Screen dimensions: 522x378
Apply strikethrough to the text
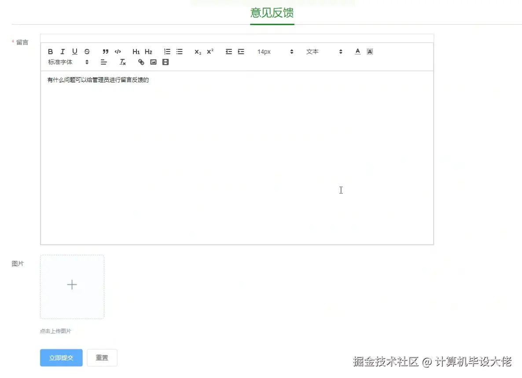(87, 52)
